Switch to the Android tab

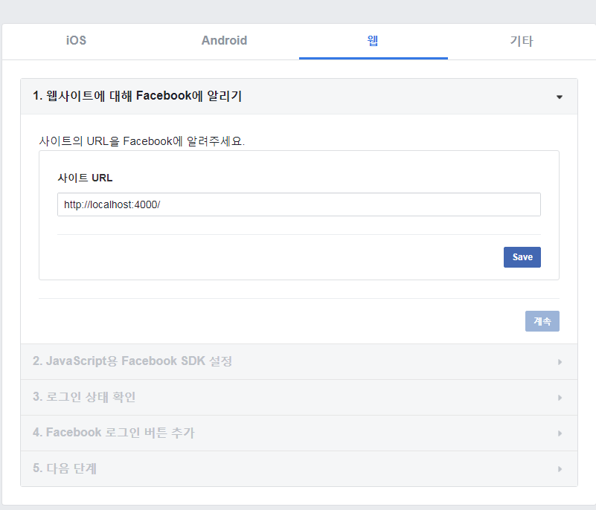click(x=224, y=41)
